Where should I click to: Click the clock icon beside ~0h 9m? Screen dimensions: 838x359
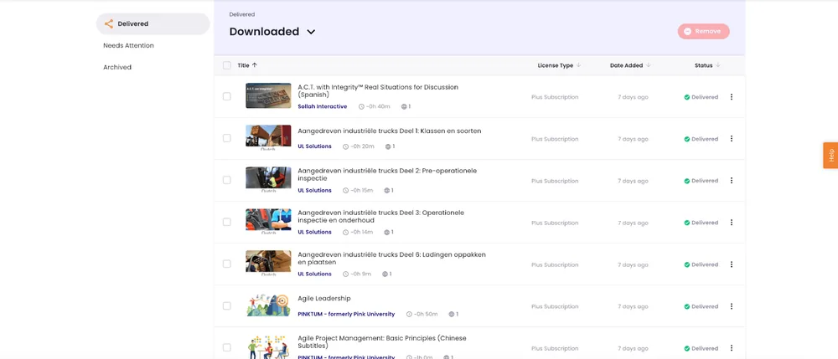[346, 274]
